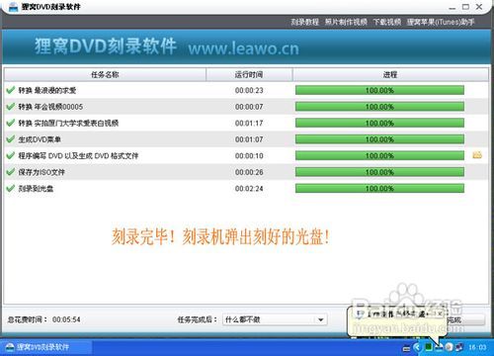494x356 pixels.
Task: Open the 刻录教程 menu link
Action: point(304,22)
